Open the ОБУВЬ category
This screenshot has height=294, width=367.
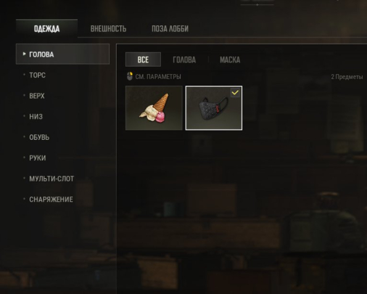point(39,137)
